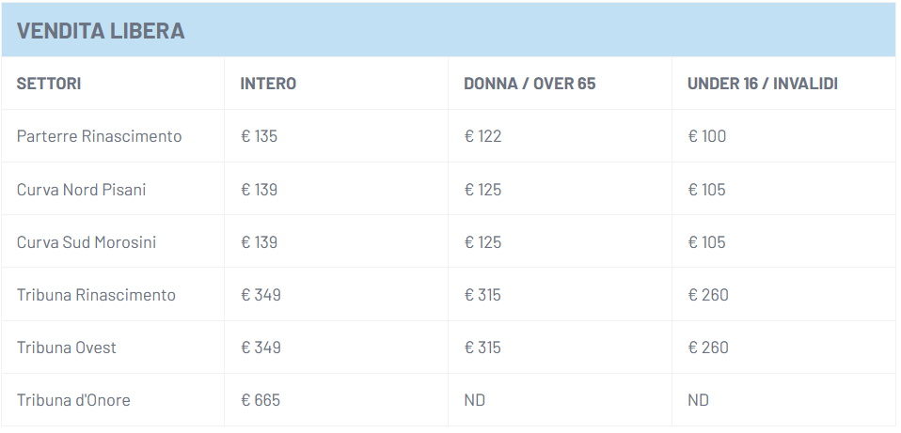Image resolution: width=901 pixels, height=433 pixels.
Task: Click the Parterre Rinascimento sector row
Action: [99, 136]
